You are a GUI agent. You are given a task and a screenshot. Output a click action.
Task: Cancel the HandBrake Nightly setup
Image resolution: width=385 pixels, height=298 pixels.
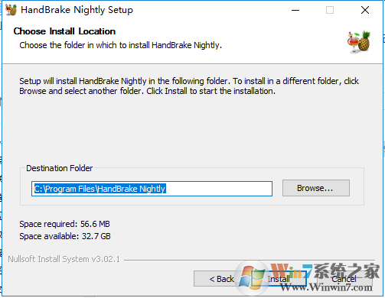tap(344, 279)
